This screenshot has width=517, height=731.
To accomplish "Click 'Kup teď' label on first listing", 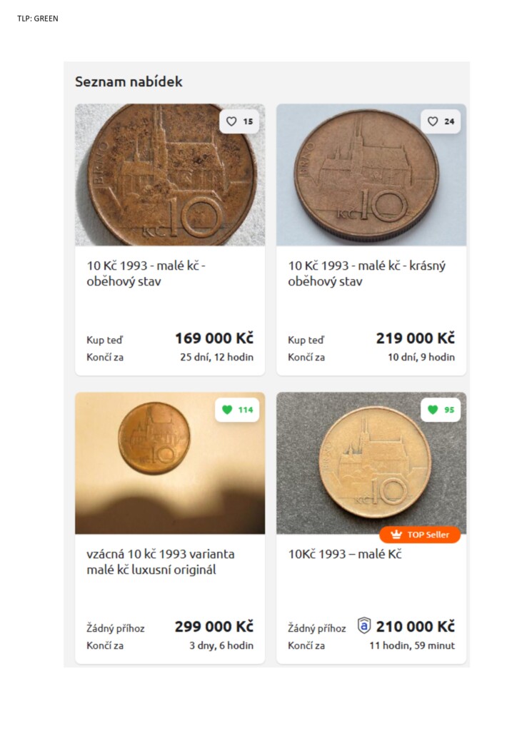I will pyautogui.click(x=104, y=340).
